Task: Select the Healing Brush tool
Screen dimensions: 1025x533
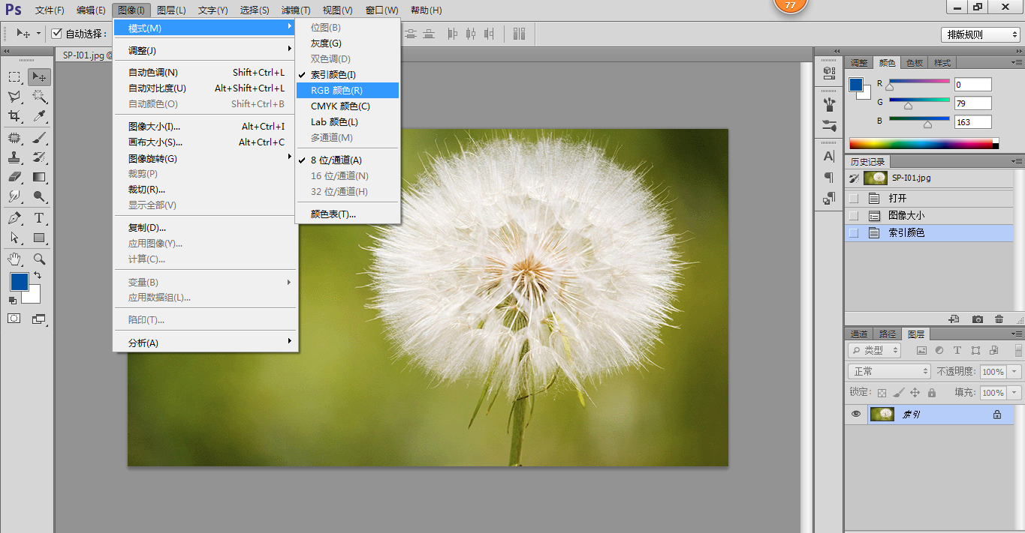Action: pos(14,138)
